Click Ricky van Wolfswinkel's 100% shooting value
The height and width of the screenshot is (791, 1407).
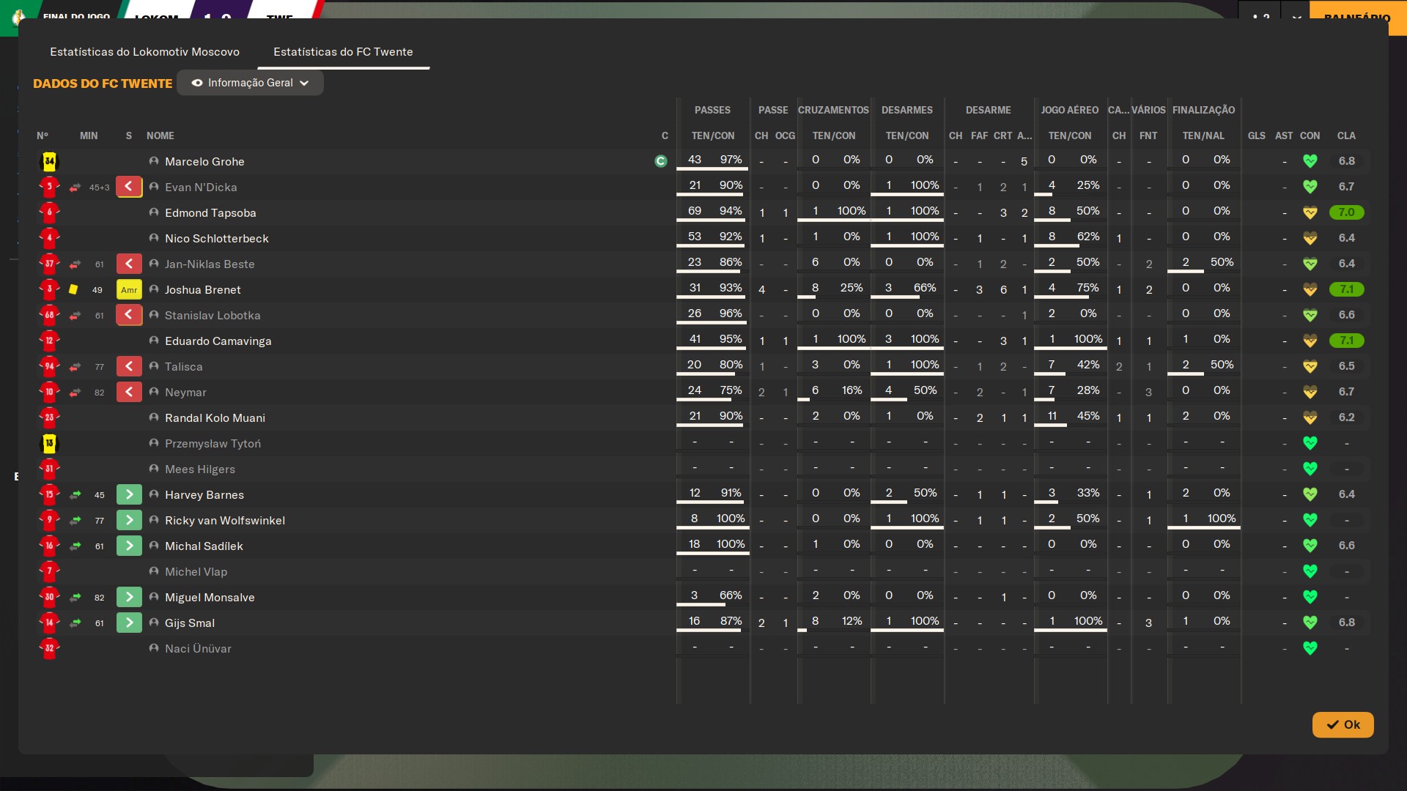click(x=1222, y=519)
